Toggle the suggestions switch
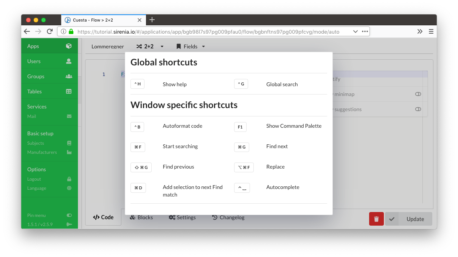Viewport: 458px width, 257px height. click(418, 109)
